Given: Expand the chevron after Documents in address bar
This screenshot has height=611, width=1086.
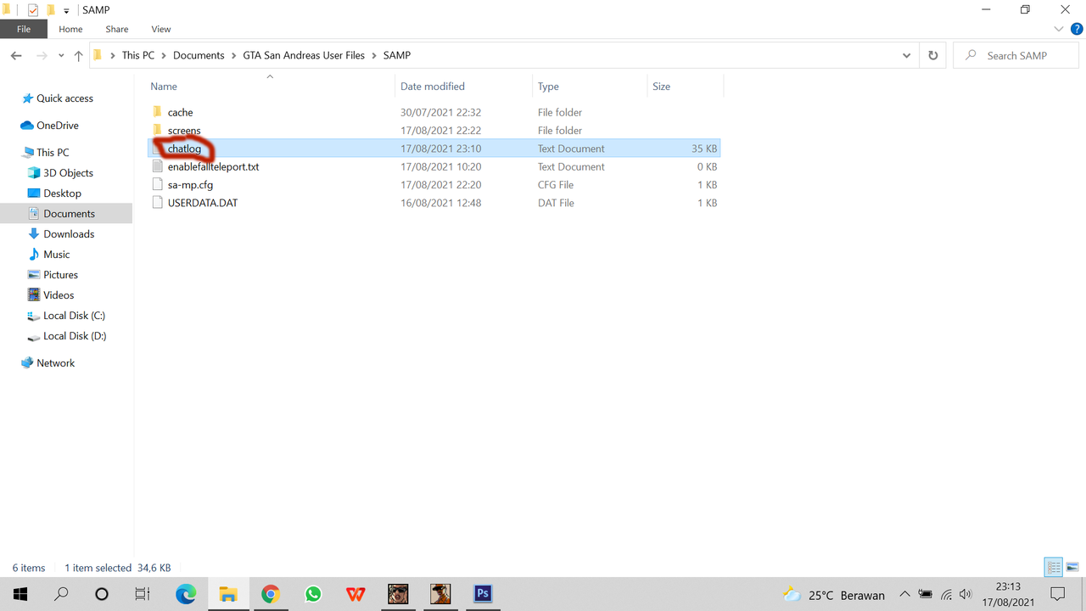Looking at the screenshot, I should [234, 55].
